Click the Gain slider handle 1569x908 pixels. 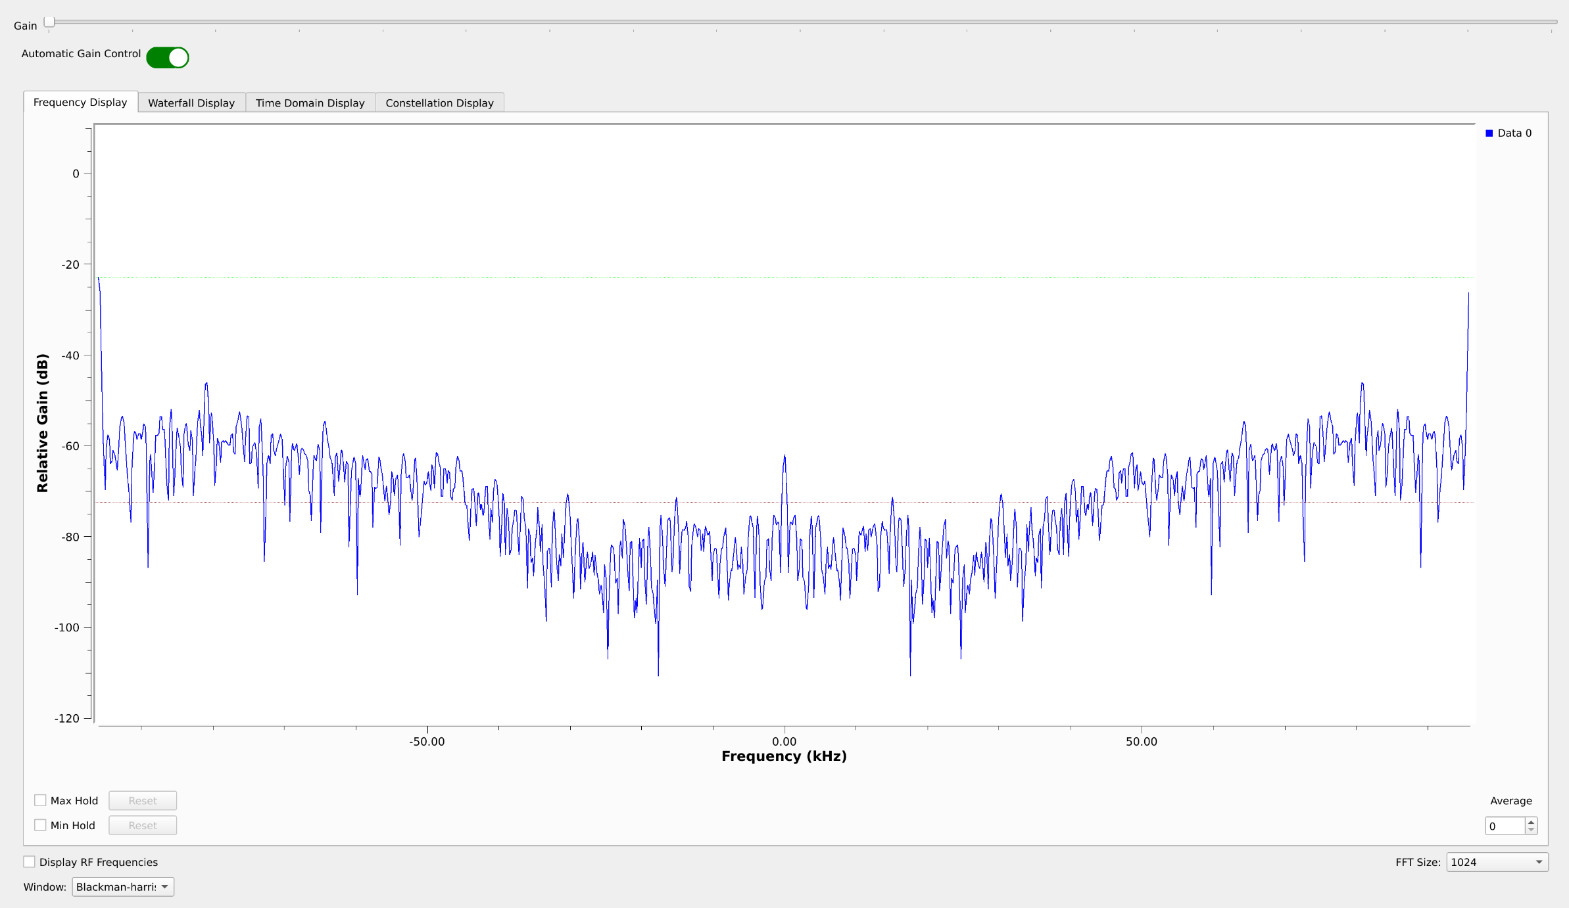coord(49,22)
